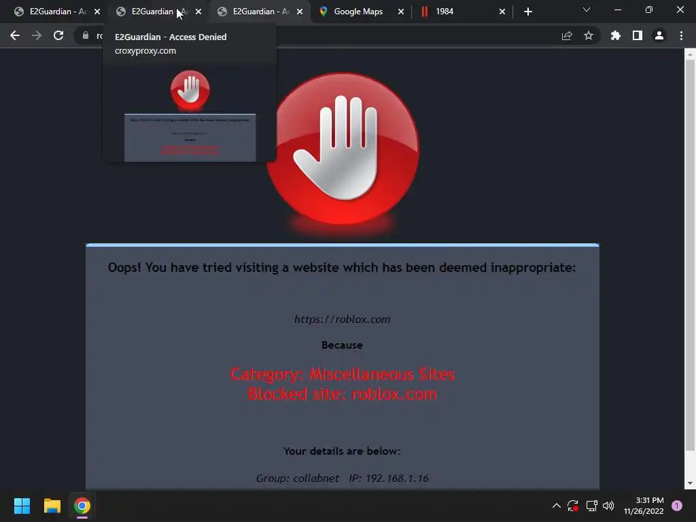
Task: Bookmark this page with the star
Action: coord(589,35)
